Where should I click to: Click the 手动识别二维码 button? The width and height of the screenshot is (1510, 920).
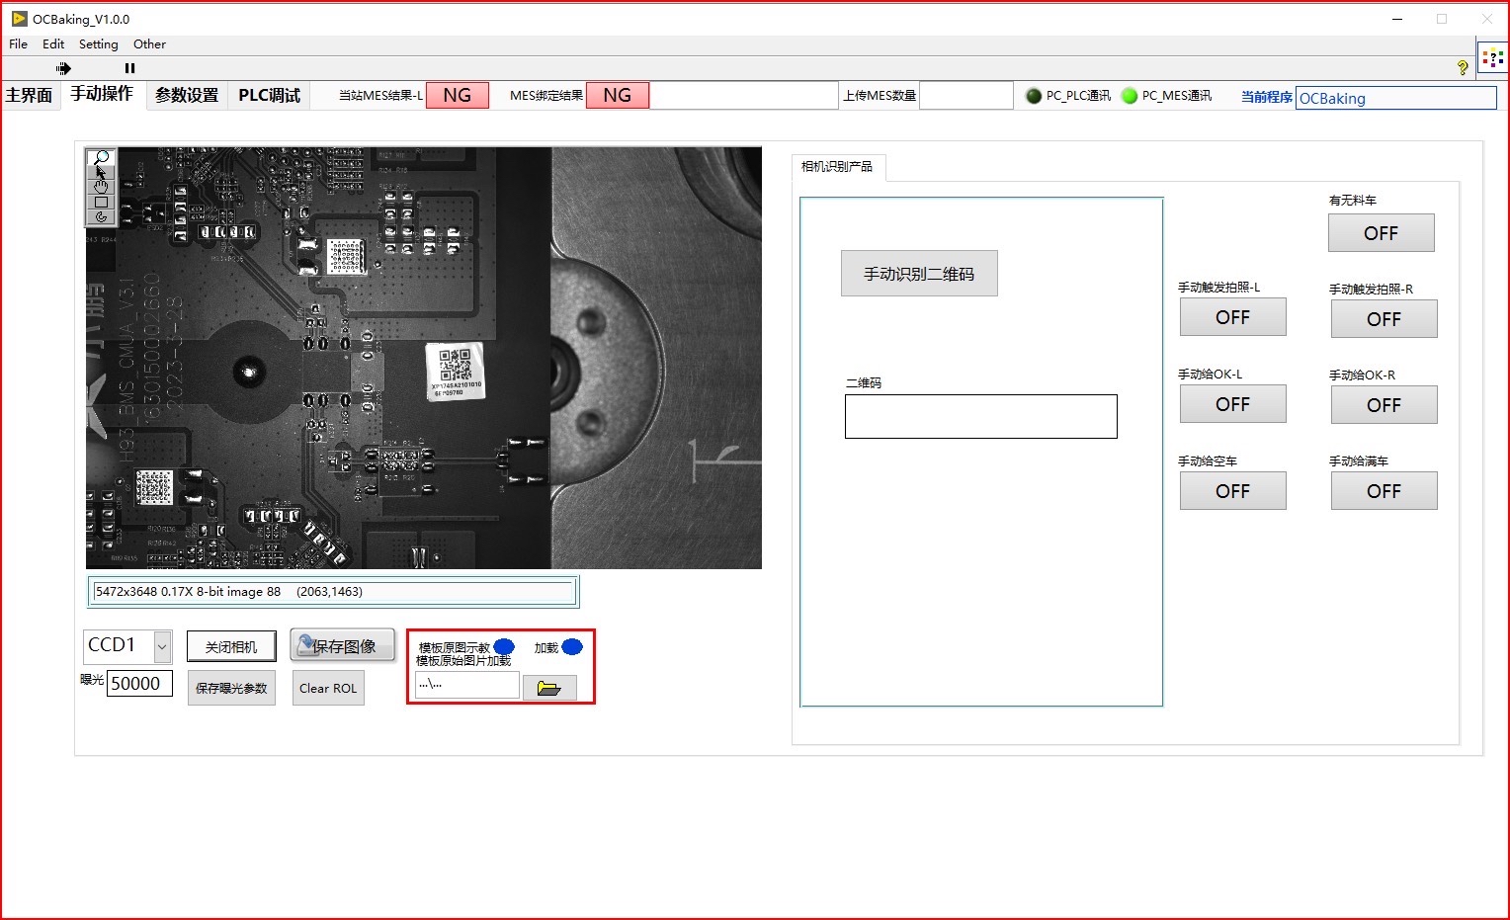pos(918,273)
